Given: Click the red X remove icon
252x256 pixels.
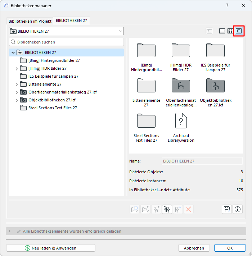Looking at the screenshot, I should (189, 209).
